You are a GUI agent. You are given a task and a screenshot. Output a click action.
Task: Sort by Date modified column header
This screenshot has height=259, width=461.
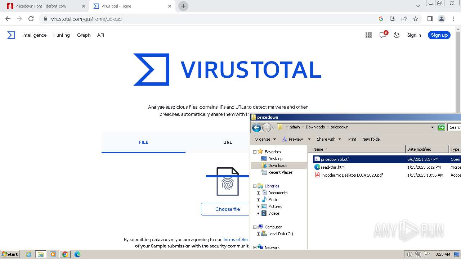[427, 149]
